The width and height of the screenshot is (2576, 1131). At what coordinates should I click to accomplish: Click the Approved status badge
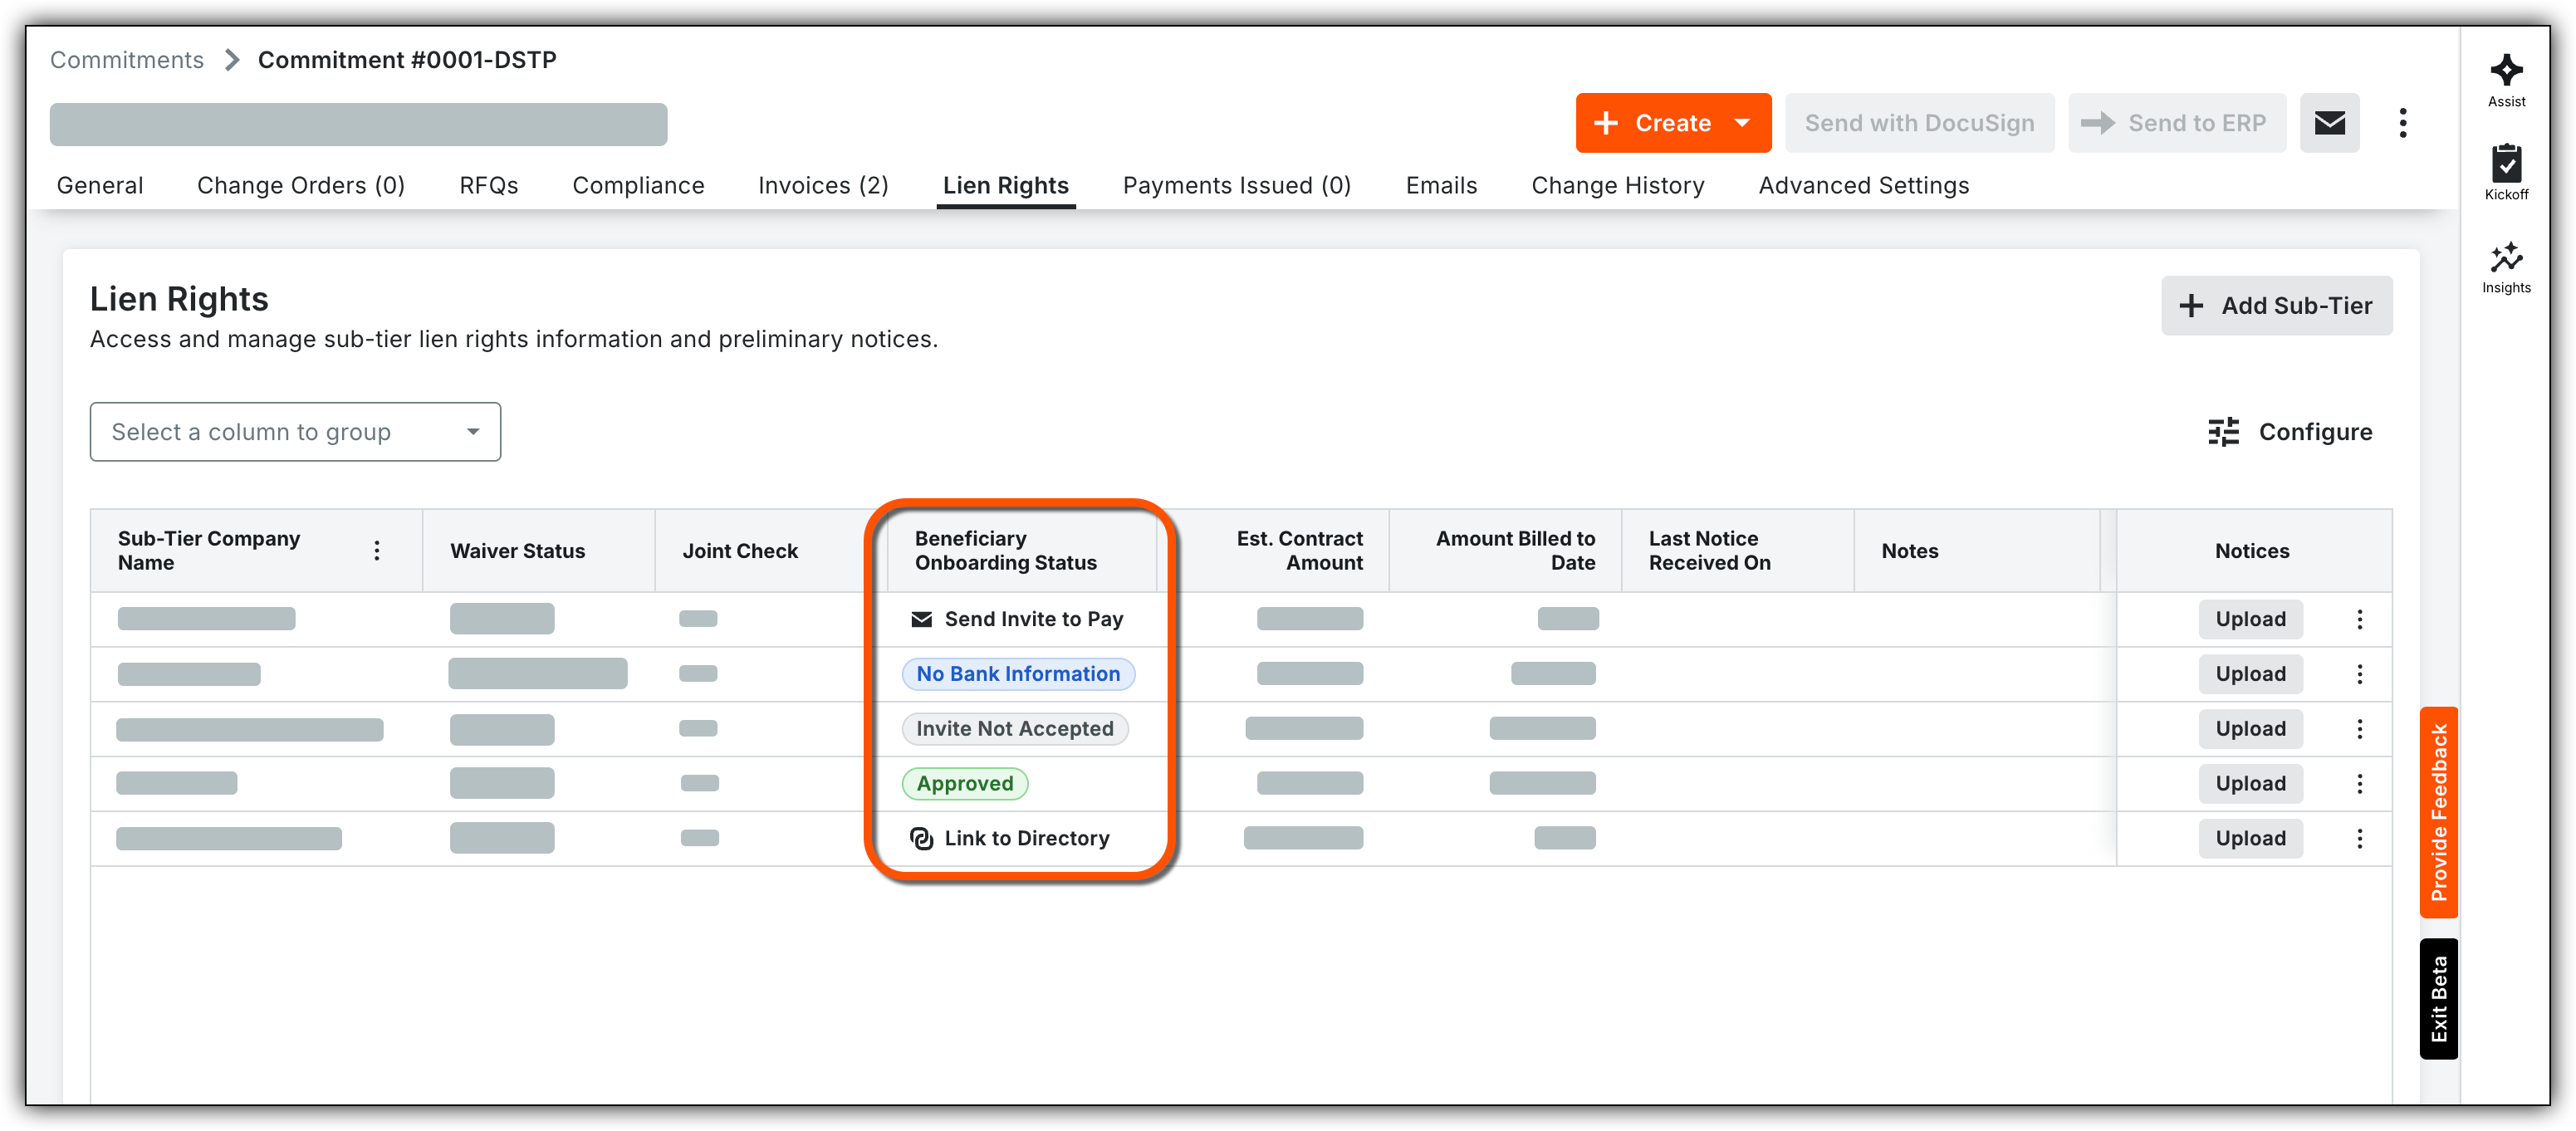[965, 784]
